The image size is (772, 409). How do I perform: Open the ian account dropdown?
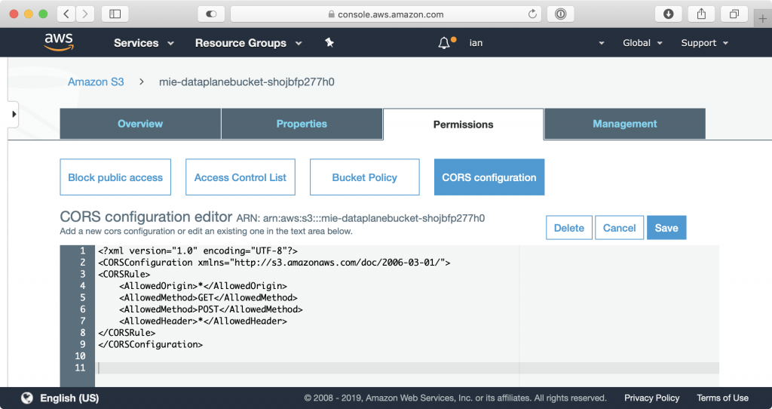(x=537, y=43)
